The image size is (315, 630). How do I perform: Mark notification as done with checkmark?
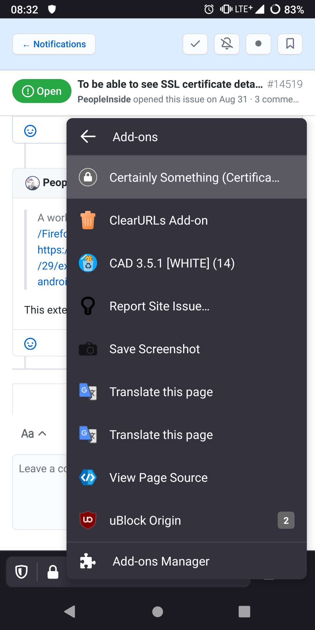click(195, 44)
